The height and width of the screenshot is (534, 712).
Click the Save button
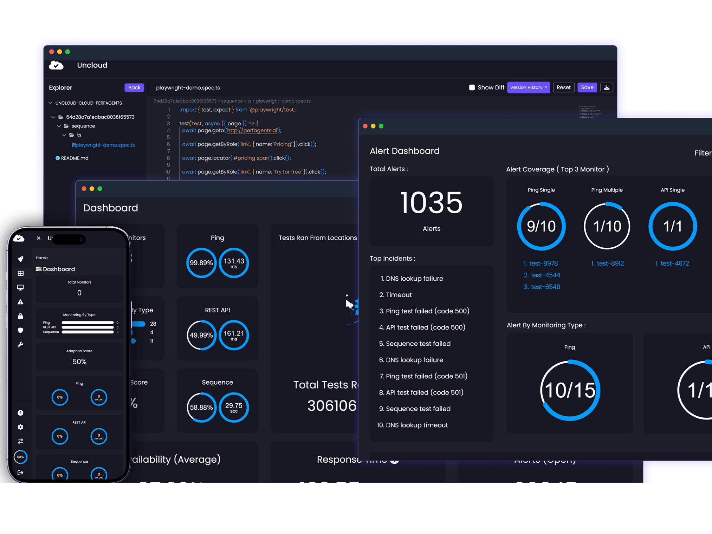click(x=587, y=87)
